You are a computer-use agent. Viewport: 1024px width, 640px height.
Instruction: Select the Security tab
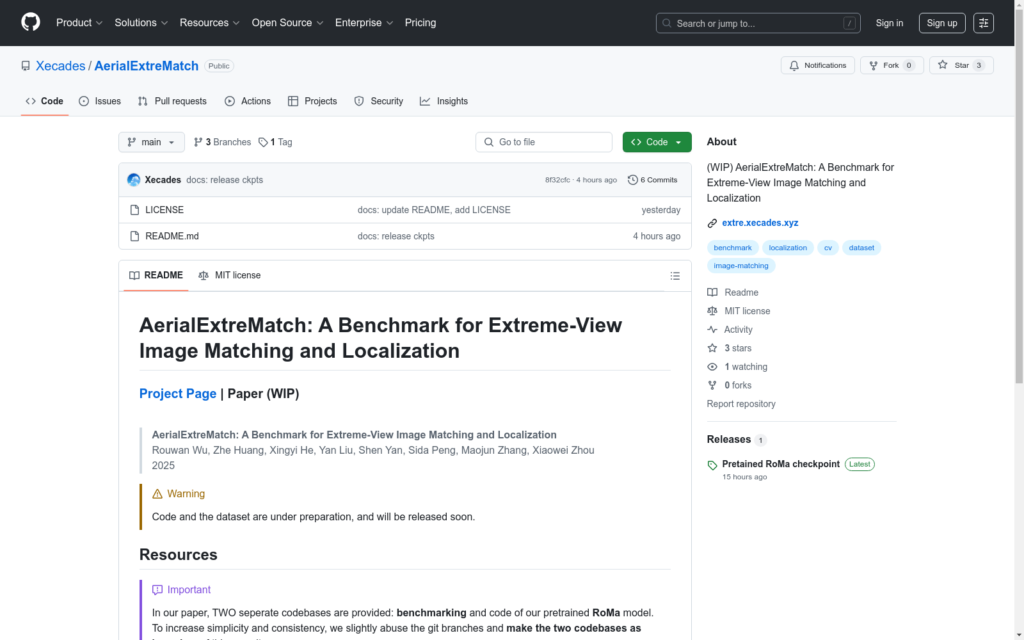(379, 101)
